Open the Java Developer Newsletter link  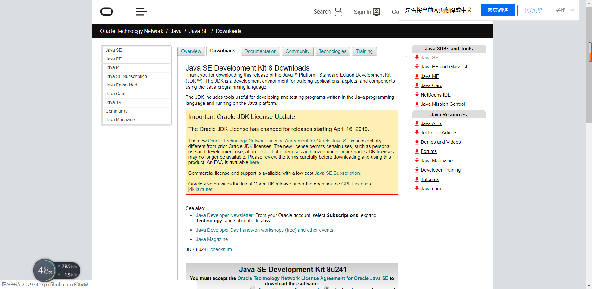point(224,215)
